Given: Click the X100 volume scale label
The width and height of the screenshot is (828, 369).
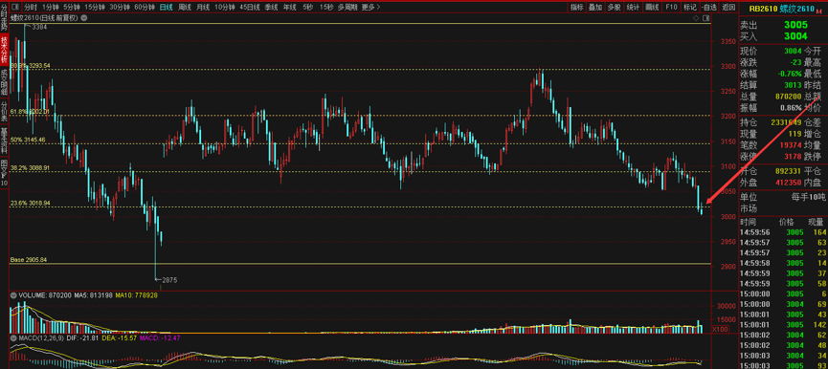Looking at the screenshot, I should click(x=720, y=329).
